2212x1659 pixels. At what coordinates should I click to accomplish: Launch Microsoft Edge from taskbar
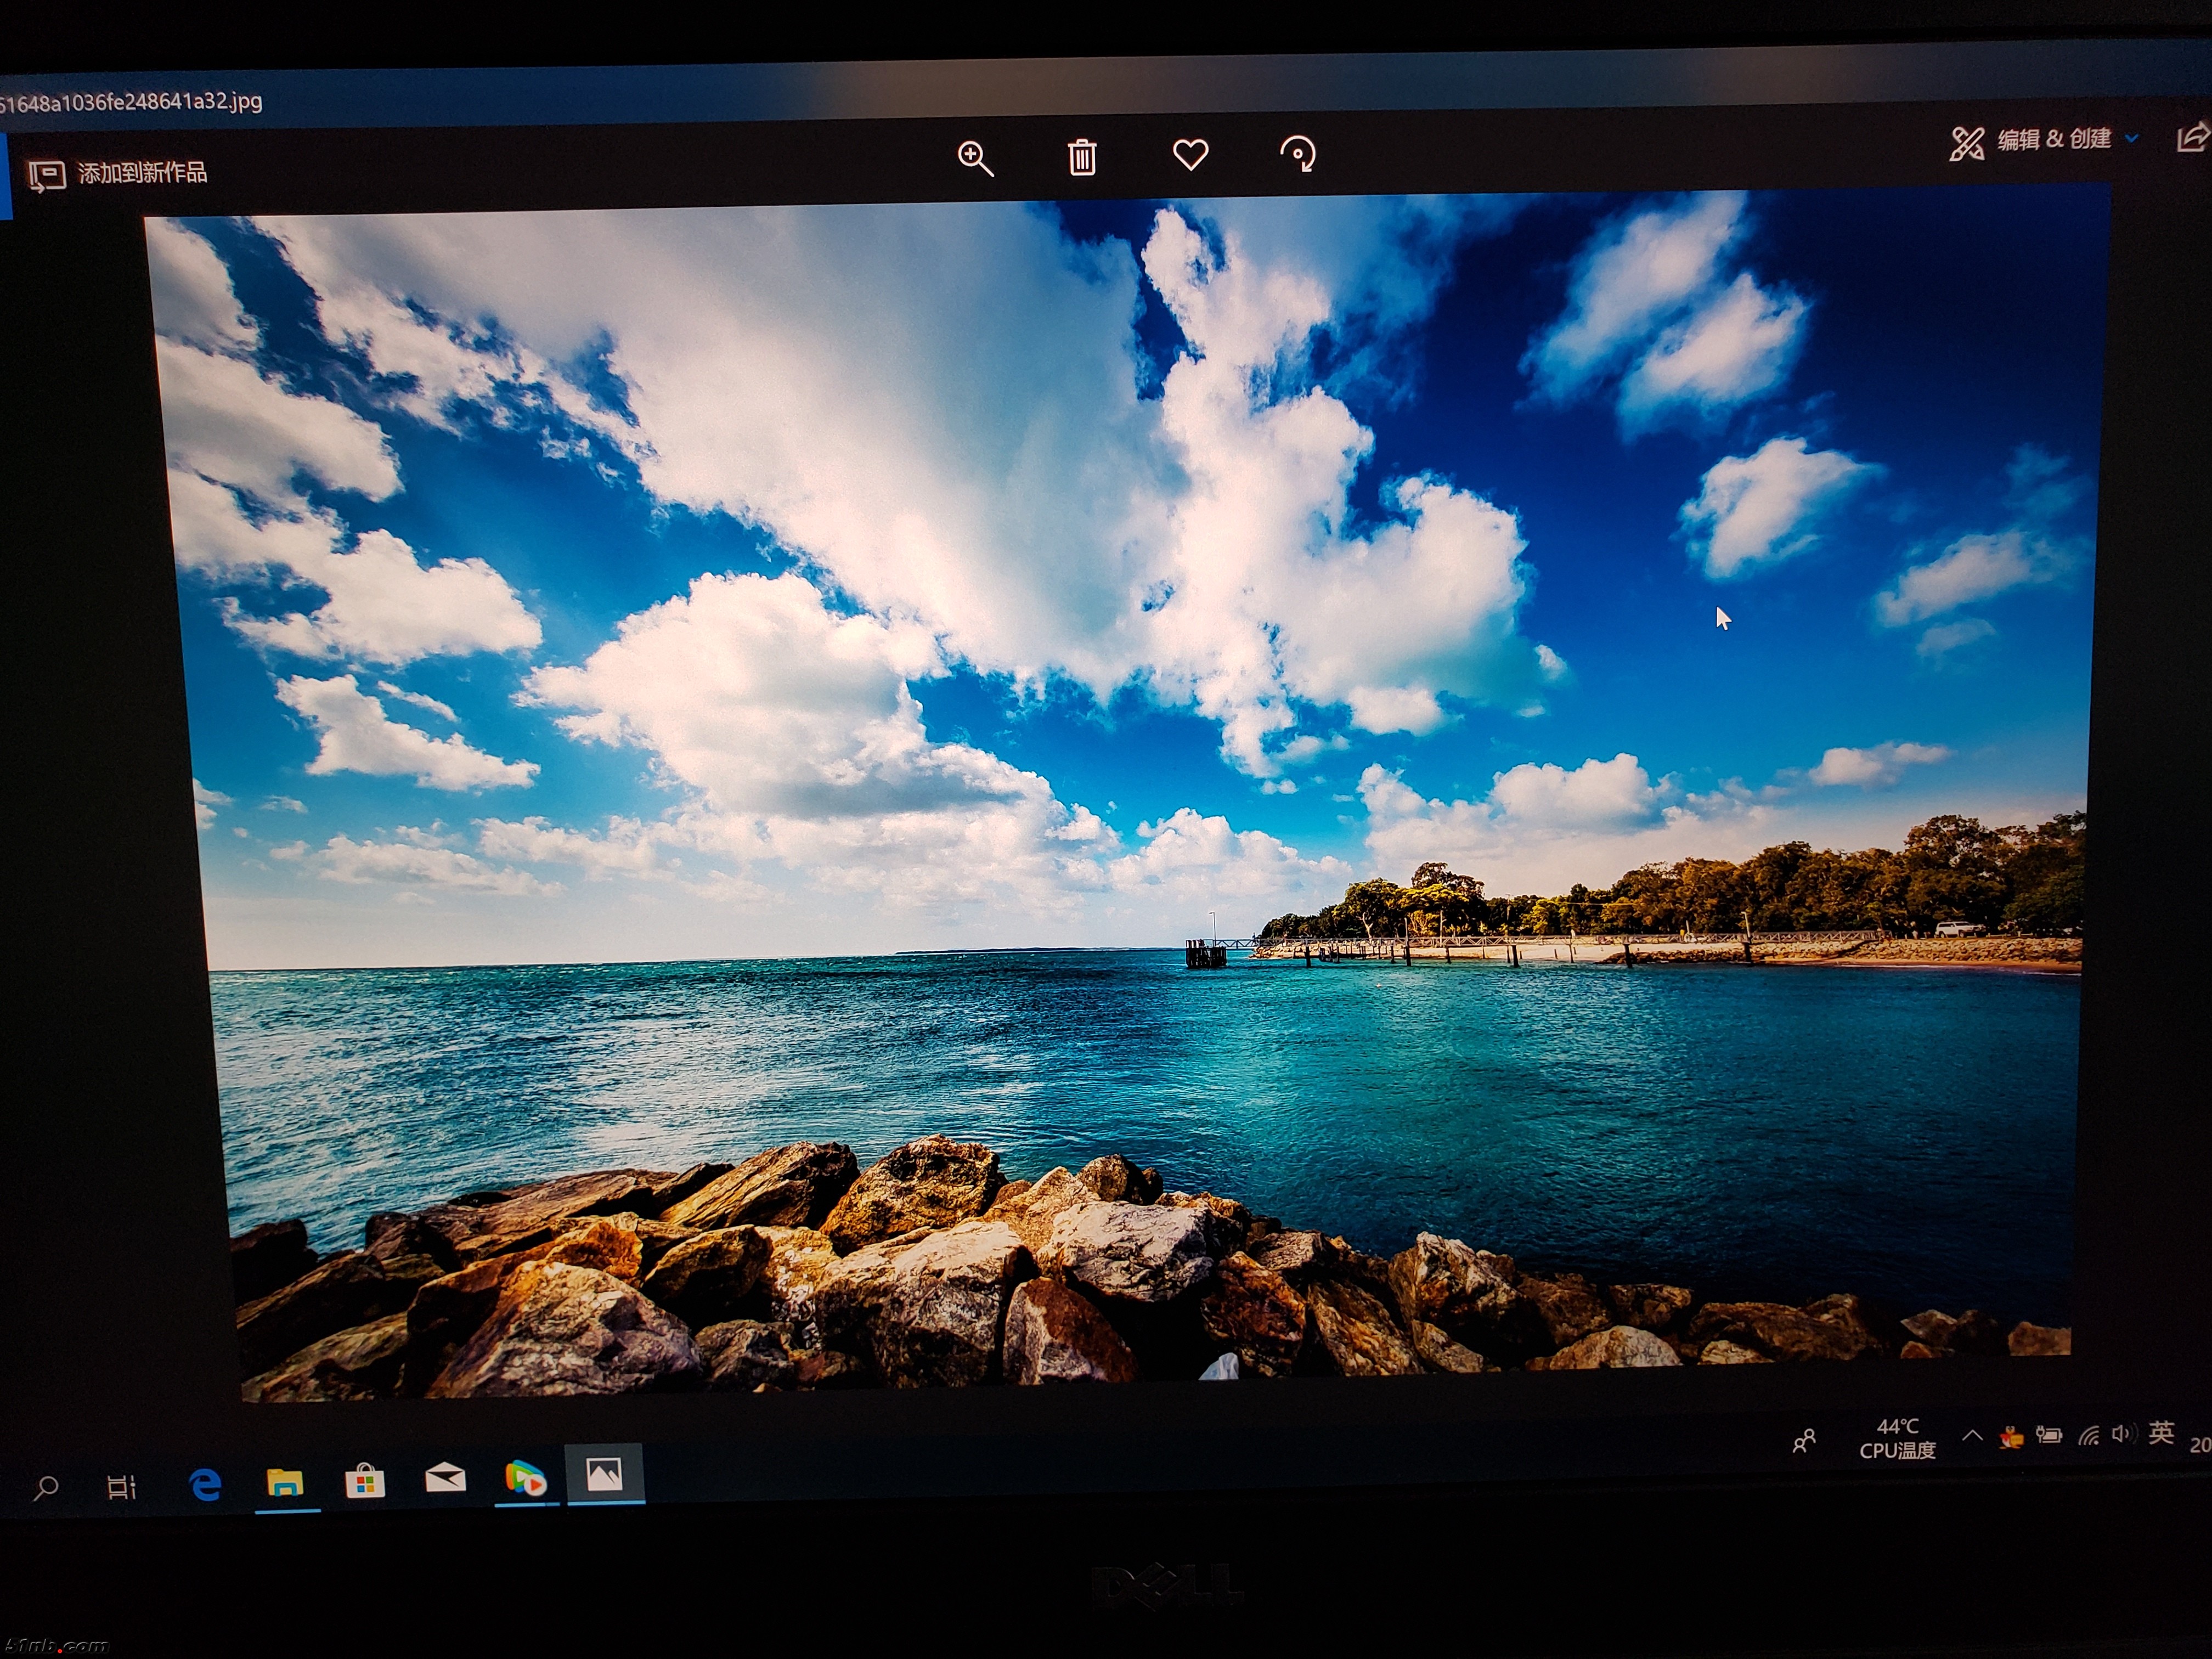click(x=205, y=1484)
